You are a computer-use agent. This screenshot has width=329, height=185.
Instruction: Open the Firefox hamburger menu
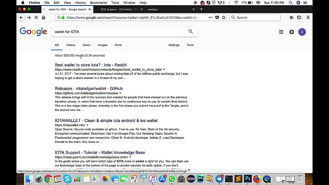308,17
